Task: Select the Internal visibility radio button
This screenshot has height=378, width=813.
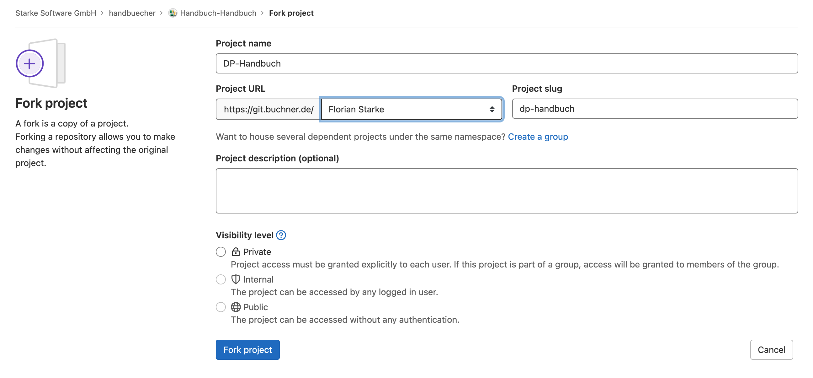Action: click(221, 279)
